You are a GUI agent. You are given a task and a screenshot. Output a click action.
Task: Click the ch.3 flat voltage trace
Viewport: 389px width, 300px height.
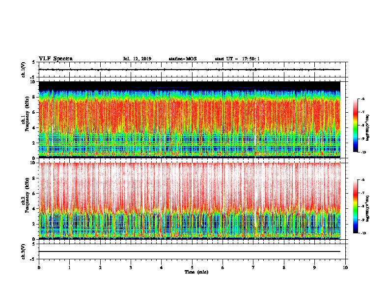pyautogui.click(x=190, y=251)
